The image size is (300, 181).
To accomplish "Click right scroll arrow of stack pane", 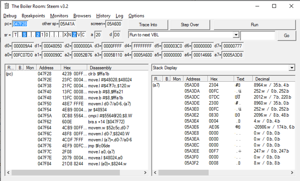I will (x=292, y=173).
